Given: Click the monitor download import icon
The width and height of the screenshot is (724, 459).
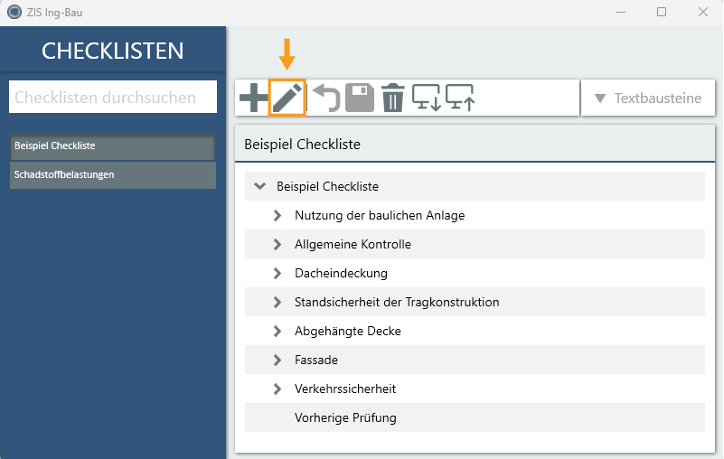Looking at the screenshot, I should click(x=427, y=98).
